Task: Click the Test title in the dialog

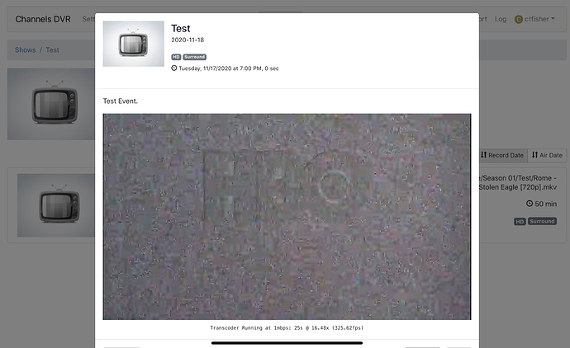Action: (180, 29)
